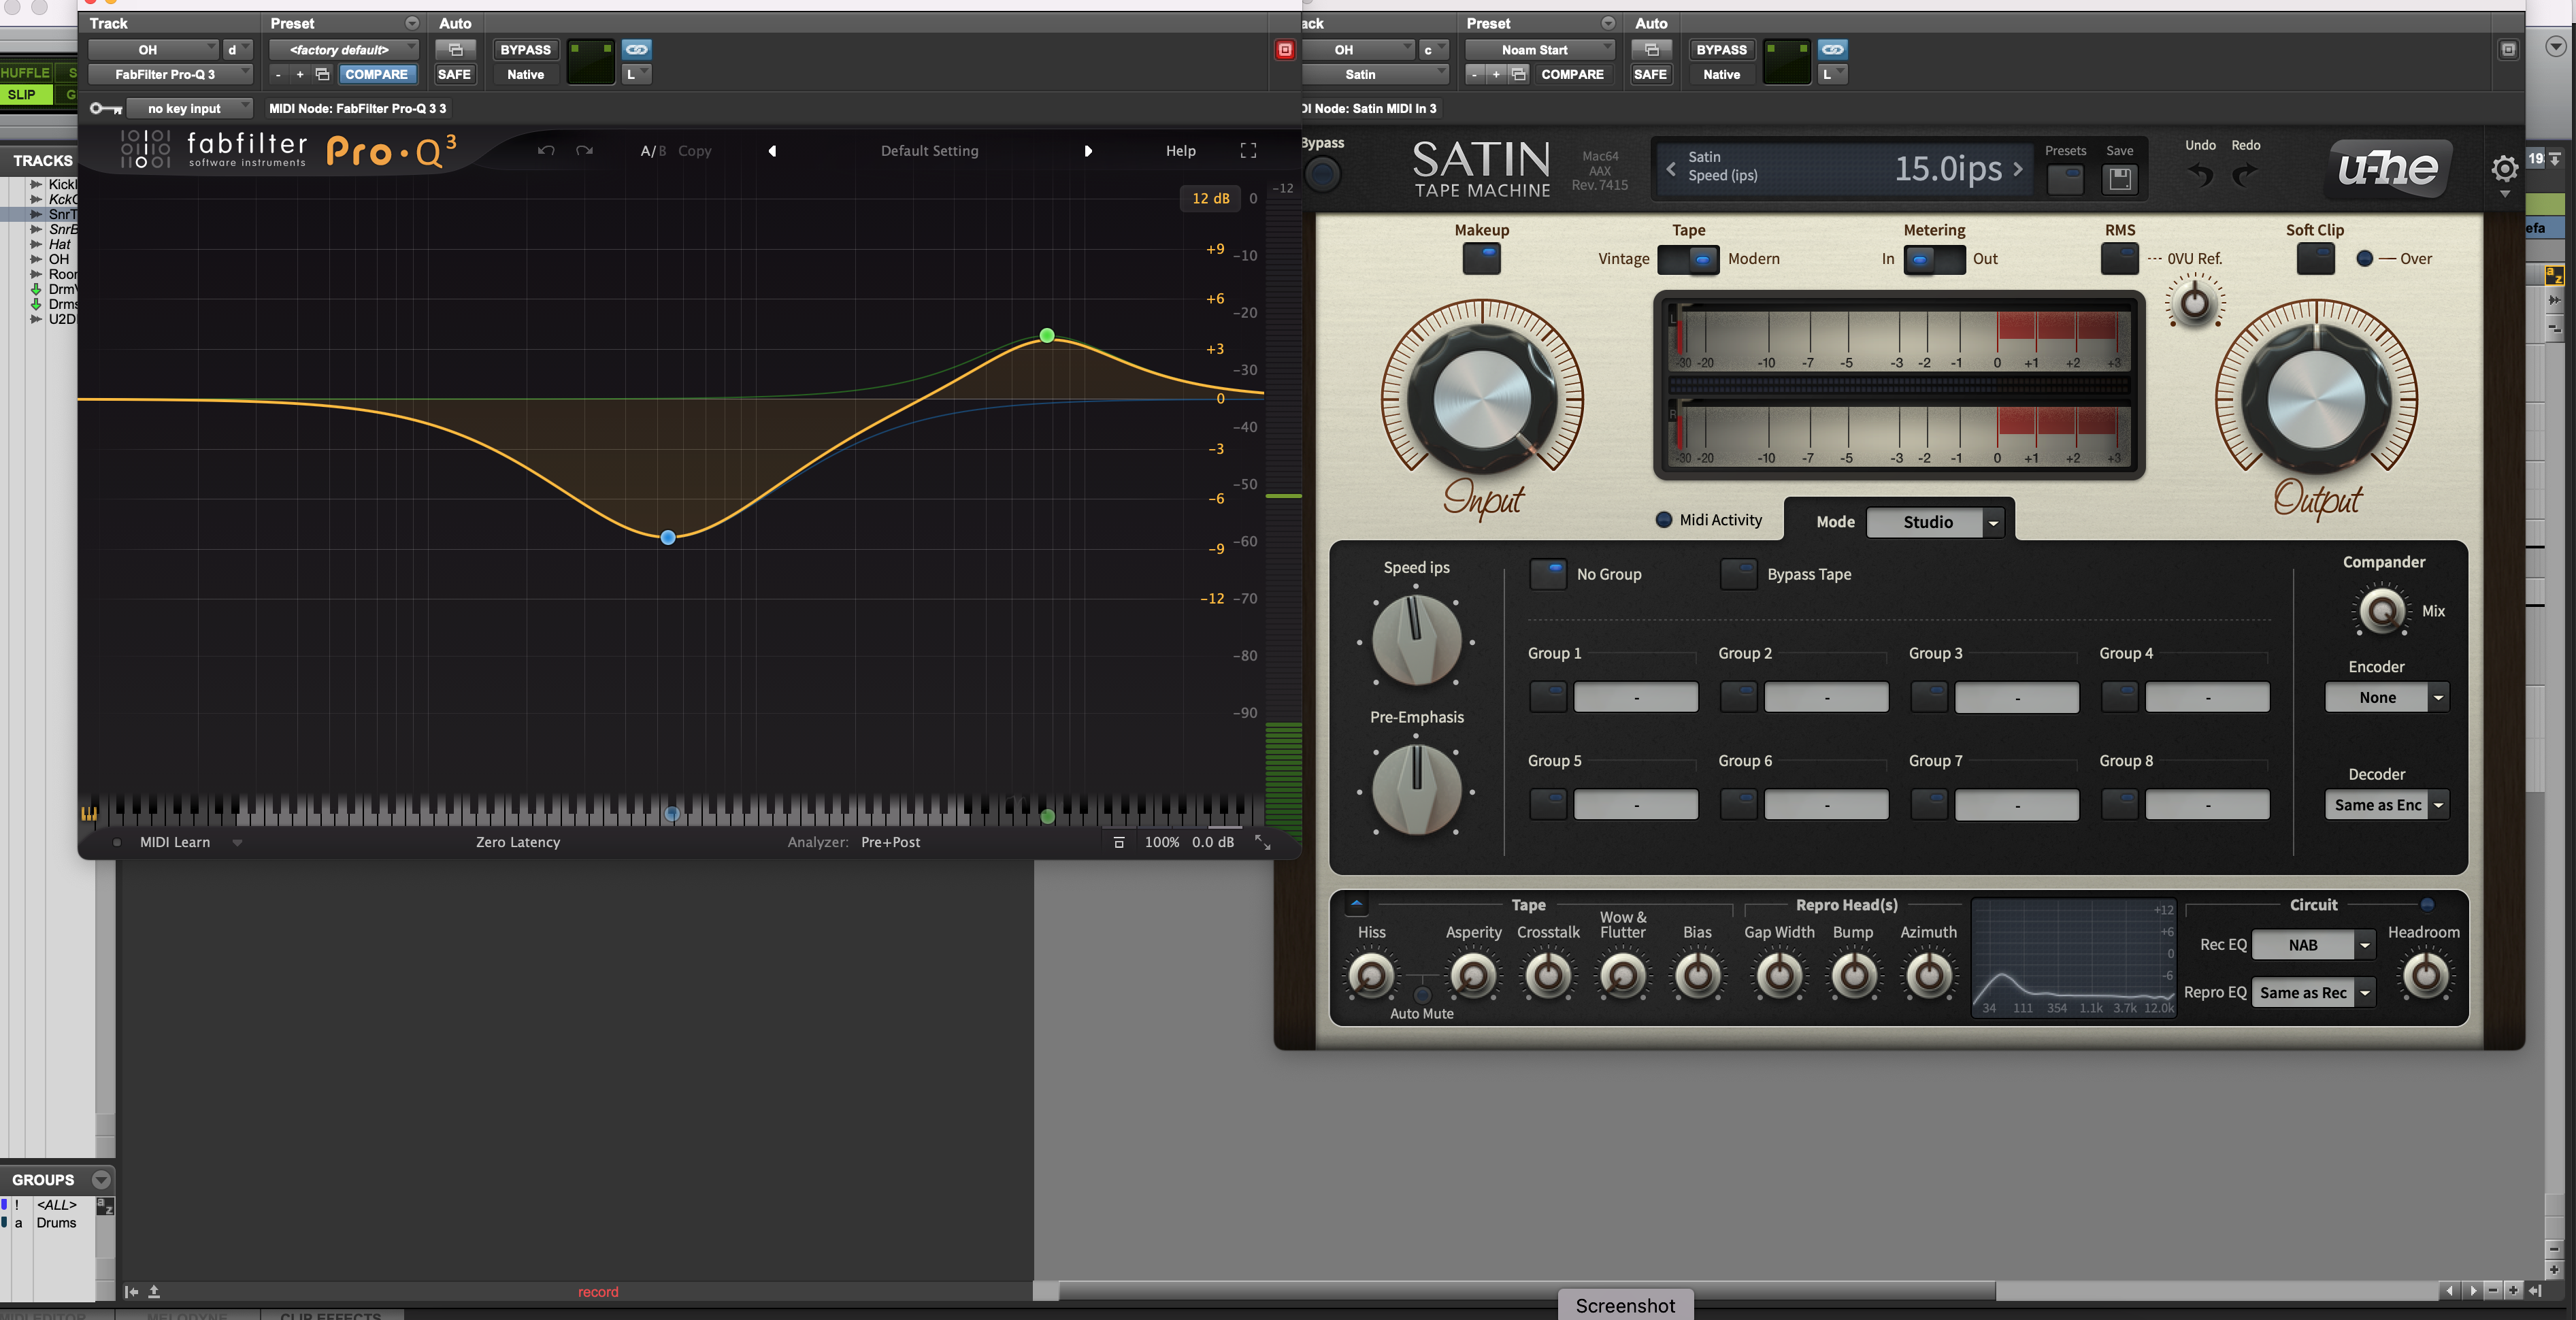Viewport: 2576px width, 1320px height.
Task: Click Satin automation enable icon under Auto
Action: pyautogui.click(x=1651, y=49)
